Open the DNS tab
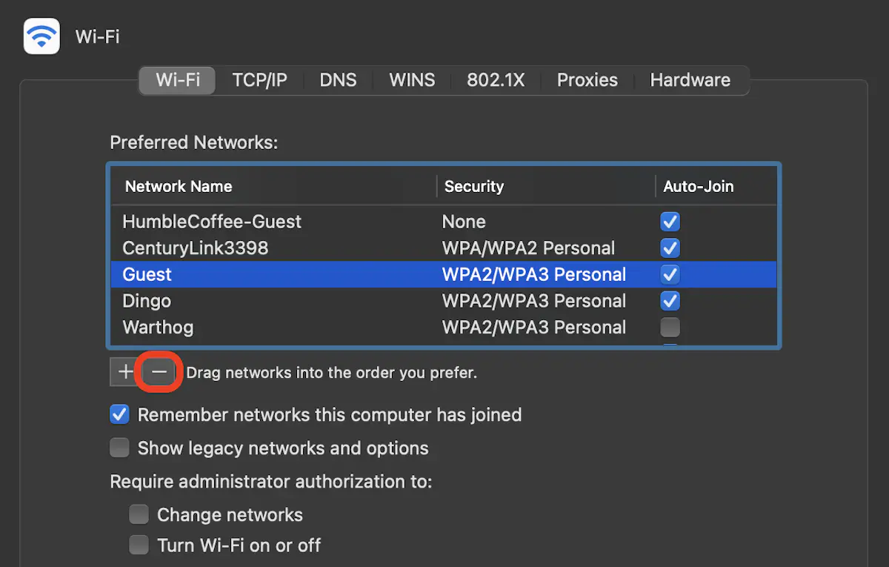889x567 pixels. [338, 80]
